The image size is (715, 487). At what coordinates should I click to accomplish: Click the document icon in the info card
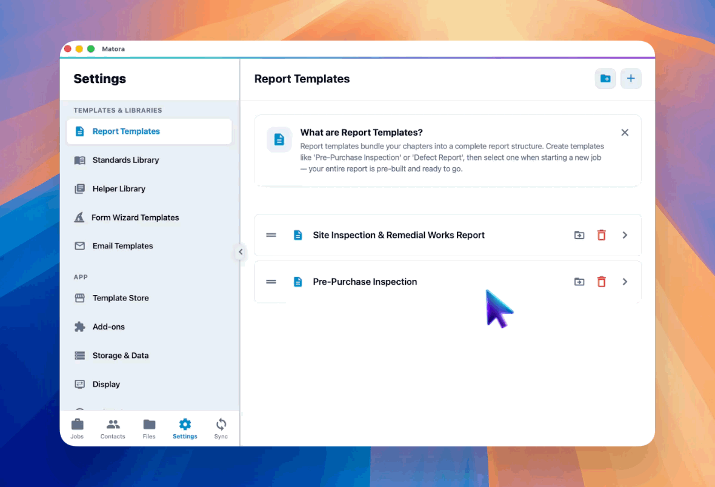279,139
